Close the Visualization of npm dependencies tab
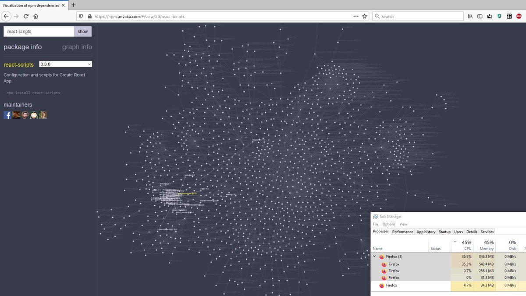The image size is (526, 296). (x=63, y=5)
